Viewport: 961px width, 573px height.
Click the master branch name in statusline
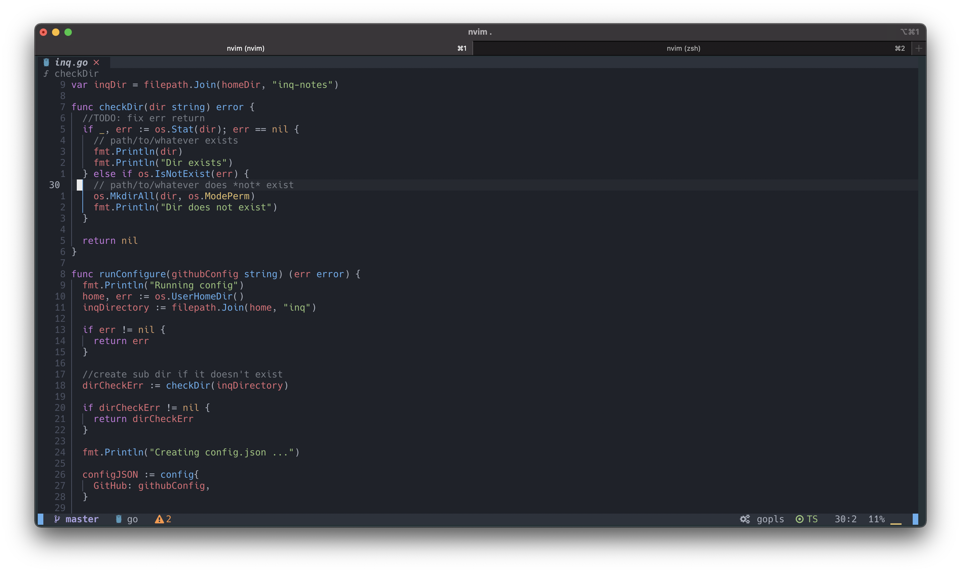click(82, 519)
